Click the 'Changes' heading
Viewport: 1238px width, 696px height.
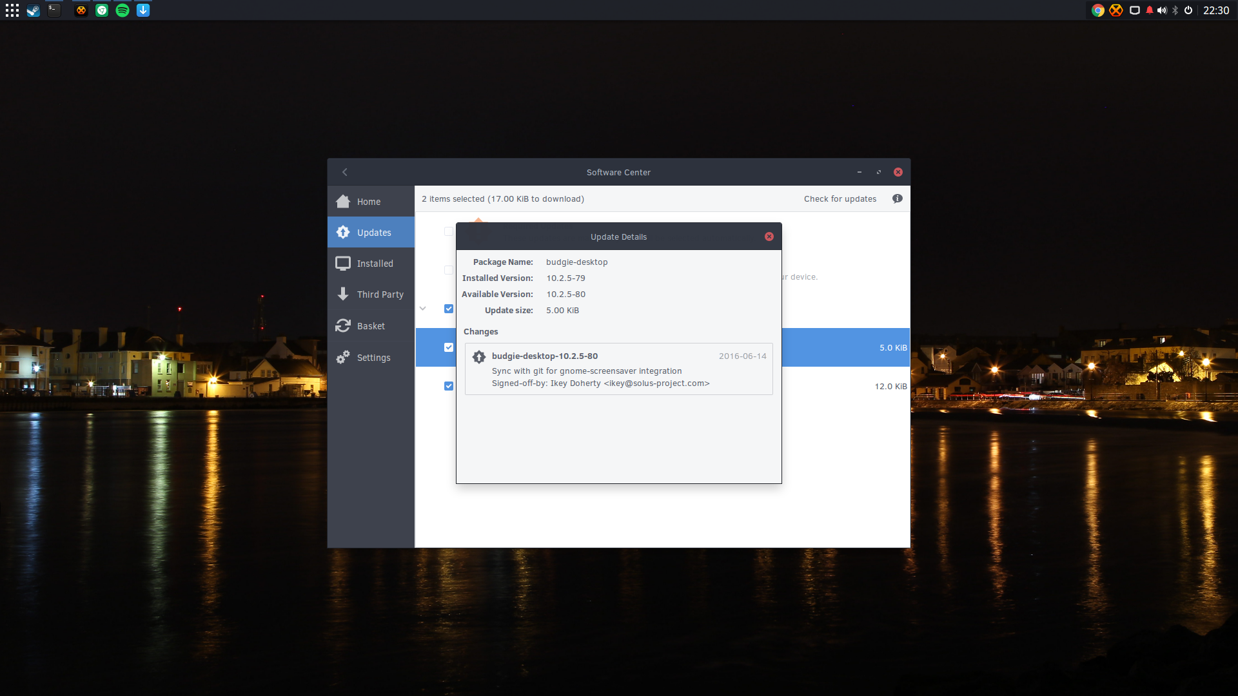(x=481, y=331)
